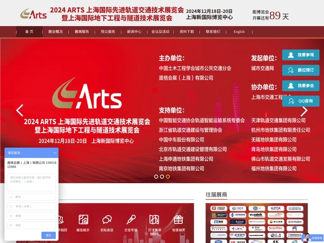Click the person icon on 我要参观

tap(291, 55)
